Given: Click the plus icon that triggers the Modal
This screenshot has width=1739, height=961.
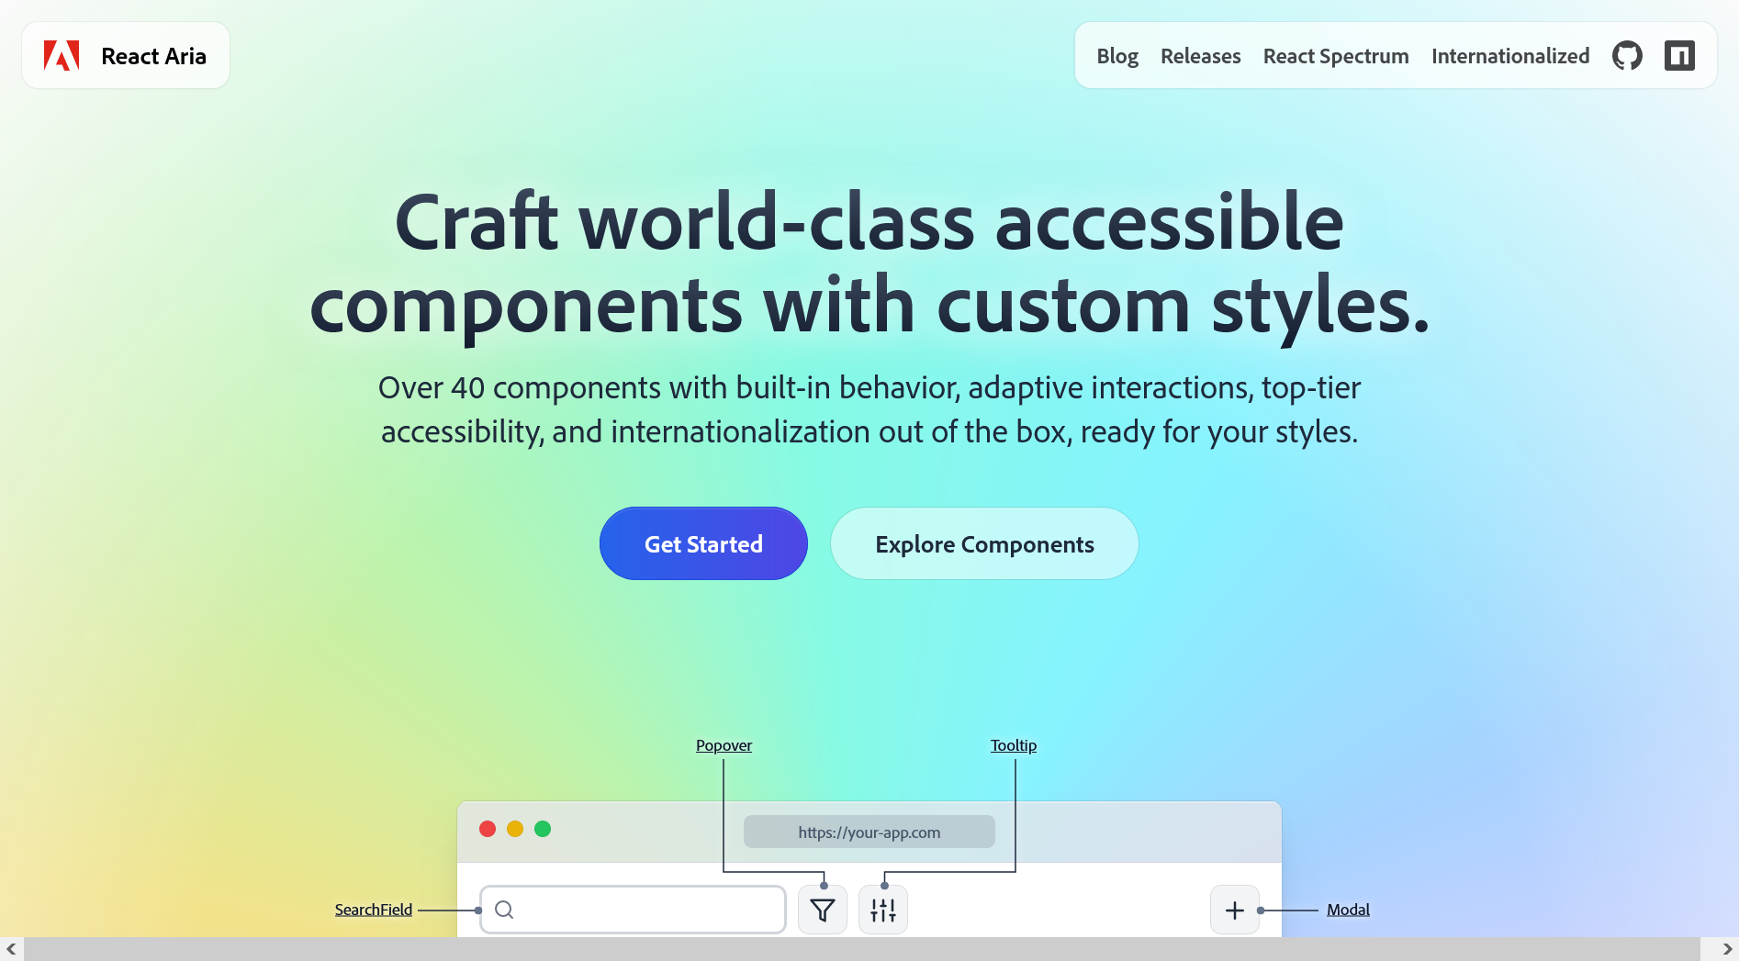Looking at the screenshot, I should coord(1234,910).
